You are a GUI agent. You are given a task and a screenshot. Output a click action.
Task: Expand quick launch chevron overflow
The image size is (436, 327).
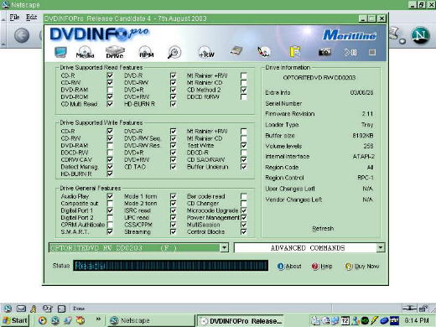pyautogui.click(x=98, y=319)
